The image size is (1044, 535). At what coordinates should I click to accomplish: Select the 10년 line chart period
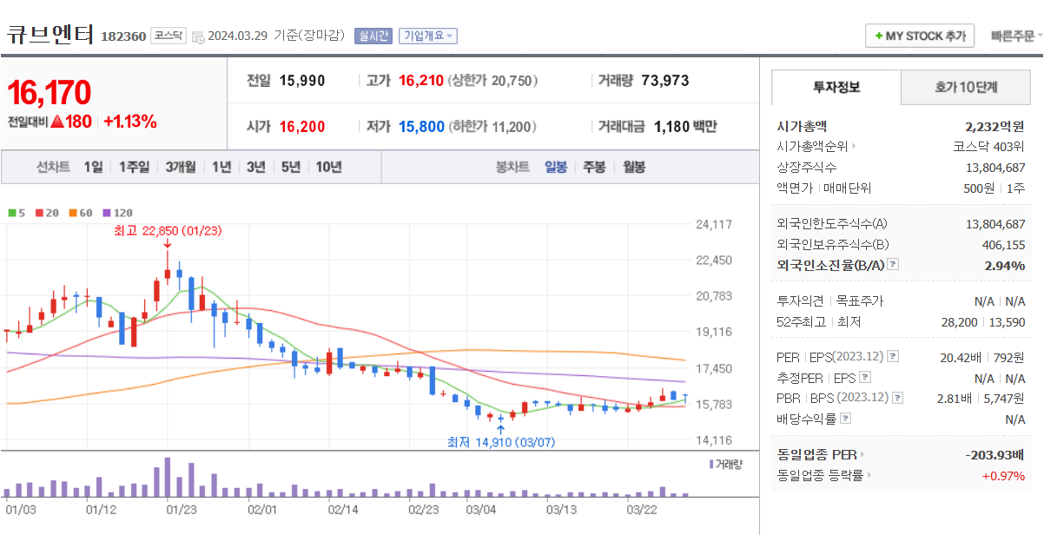point(328,167)
